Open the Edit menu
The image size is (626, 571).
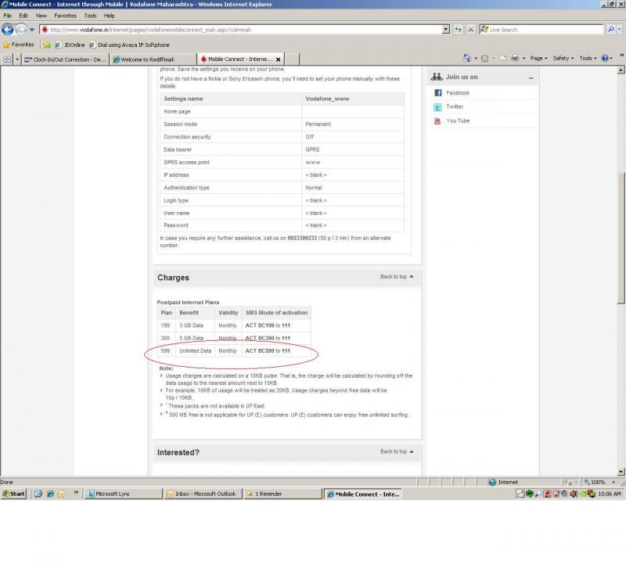(23, 16)
